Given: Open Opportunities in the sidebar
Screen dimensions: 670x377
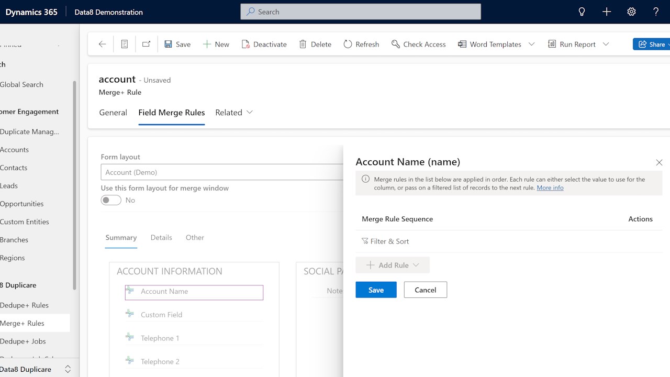Looking at the screenshot, I should pyautogui.click(x=22, y=204).
